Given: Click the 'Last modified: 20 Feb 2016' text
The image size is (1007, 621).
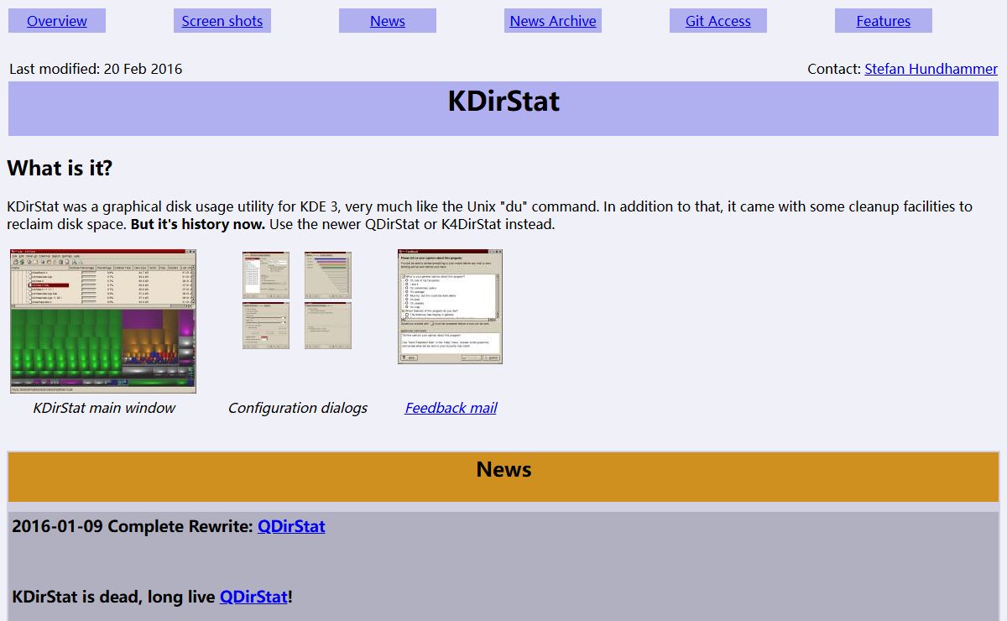Looking at the screenshot, I should coord(96,69).
